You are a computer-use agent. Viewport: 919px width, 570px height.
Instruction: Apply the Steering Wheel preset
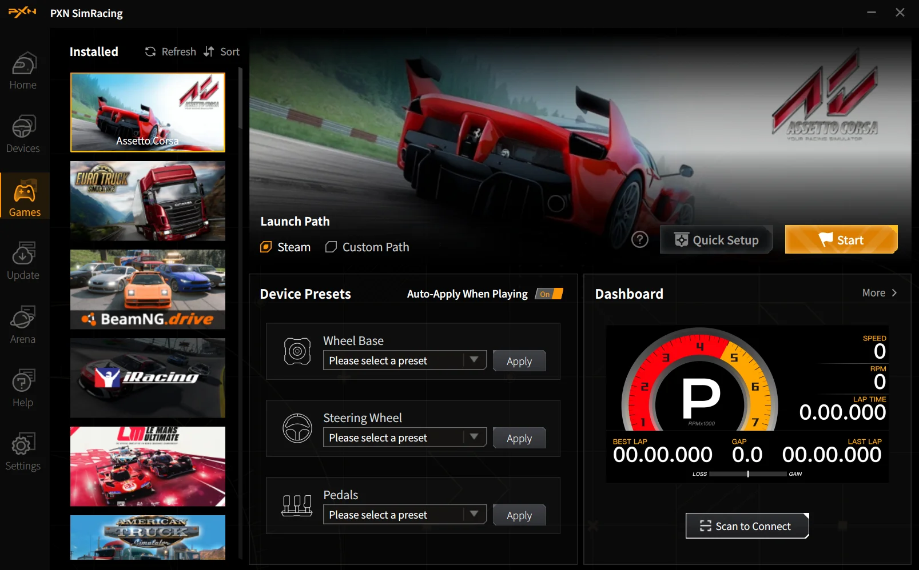pyautogui.click(x=519, y=438)
